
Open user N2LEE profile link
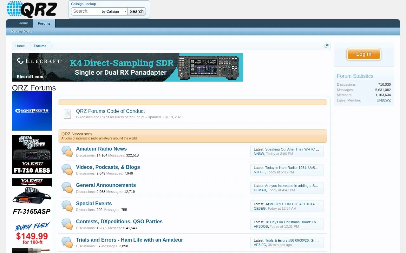(x=259, y=172)
